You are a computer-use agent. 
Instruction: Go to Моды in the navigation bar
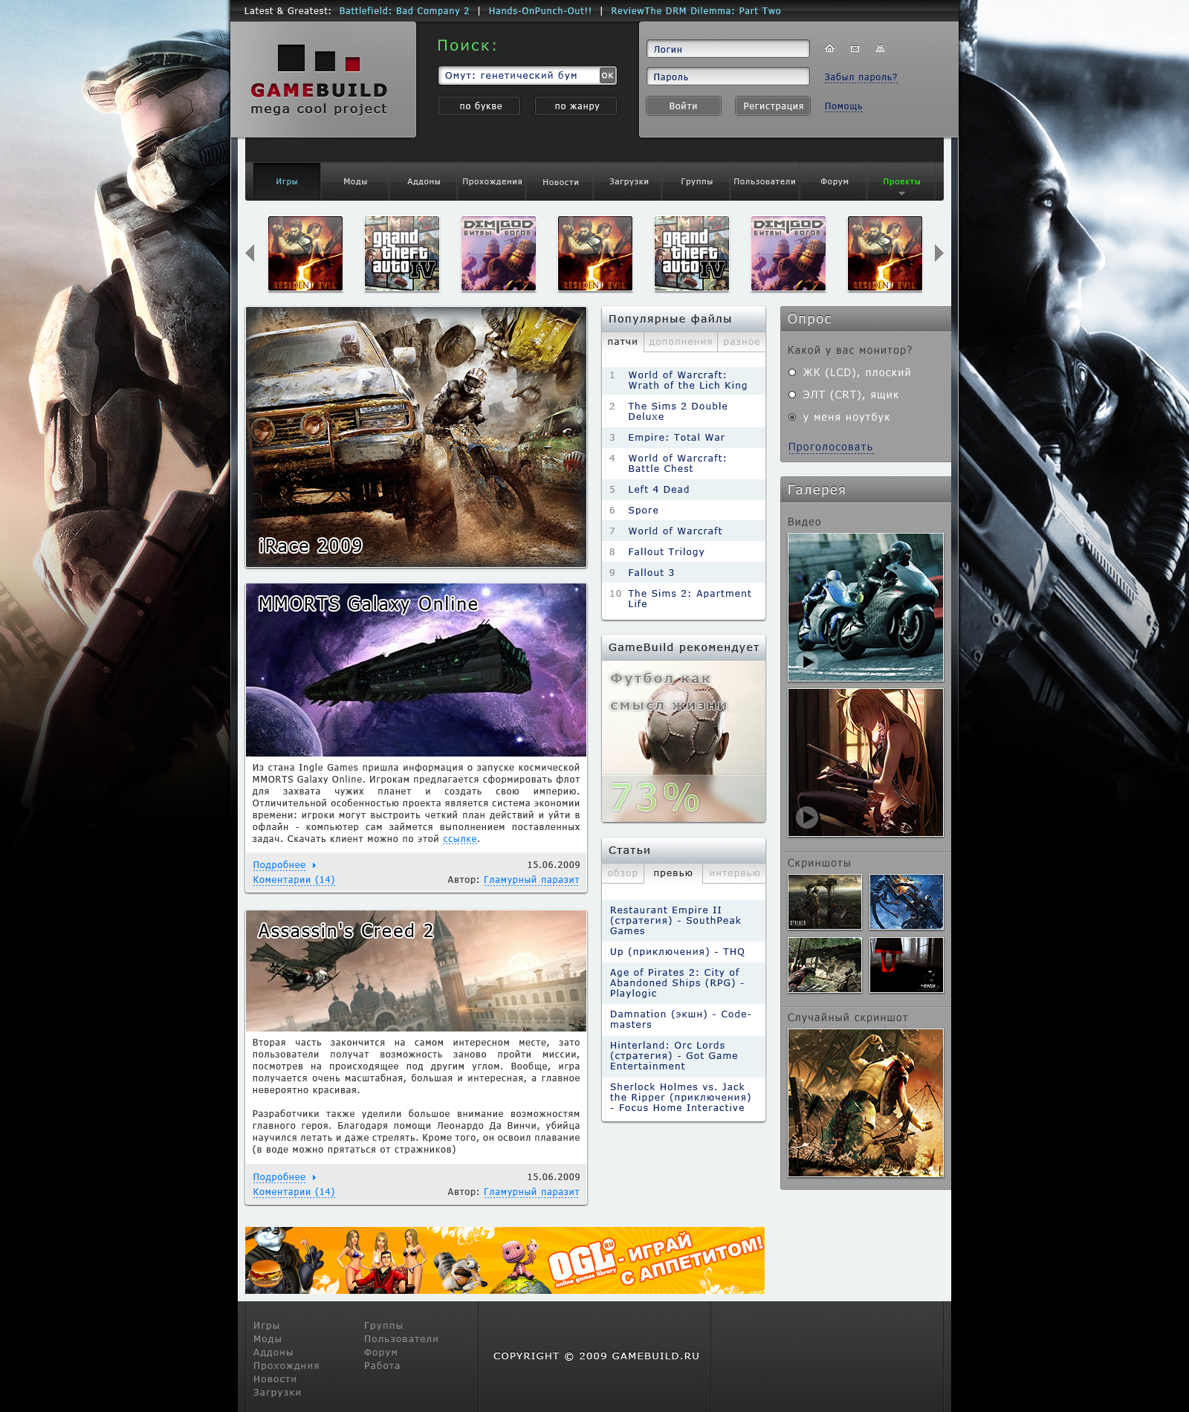355,182
